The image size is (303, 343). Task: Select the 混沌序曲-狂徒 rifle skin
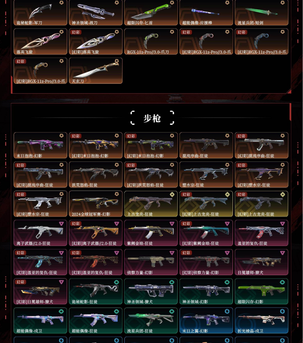(206, 145)
